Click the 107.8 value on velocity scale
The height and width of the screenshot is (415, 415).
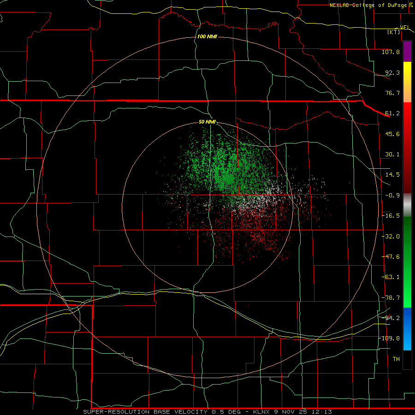(391, 52)
